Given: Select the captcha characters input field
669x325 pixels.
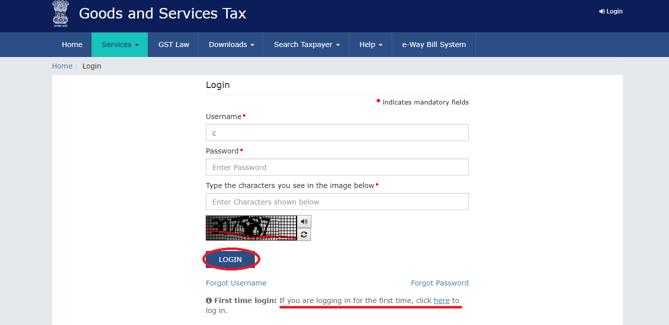Looking at the screenshot, I should point(337,202).
